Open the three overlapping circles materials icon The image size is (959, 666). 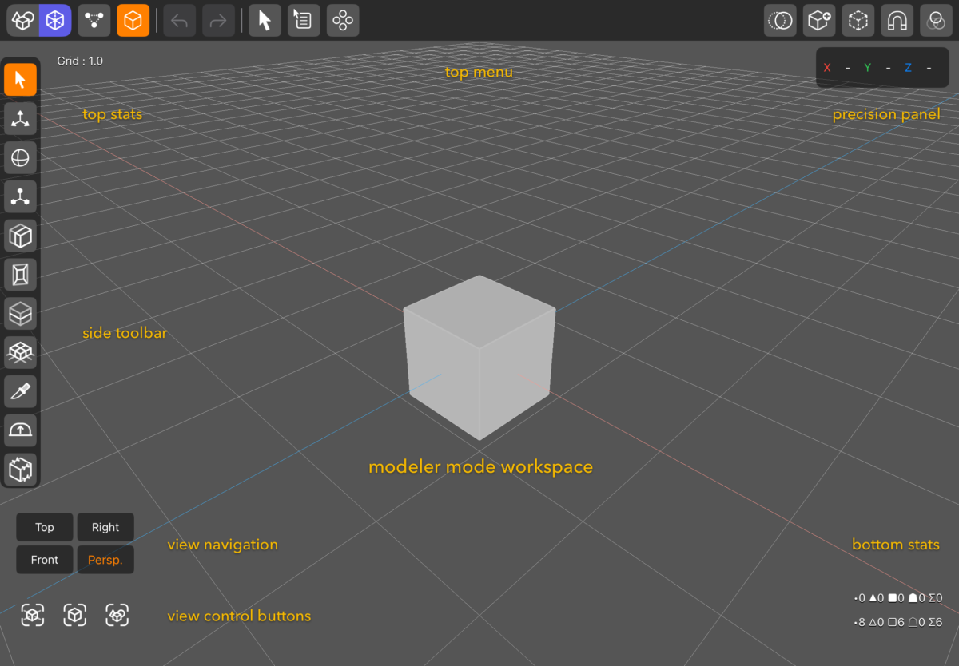click(x=936, y=21)
